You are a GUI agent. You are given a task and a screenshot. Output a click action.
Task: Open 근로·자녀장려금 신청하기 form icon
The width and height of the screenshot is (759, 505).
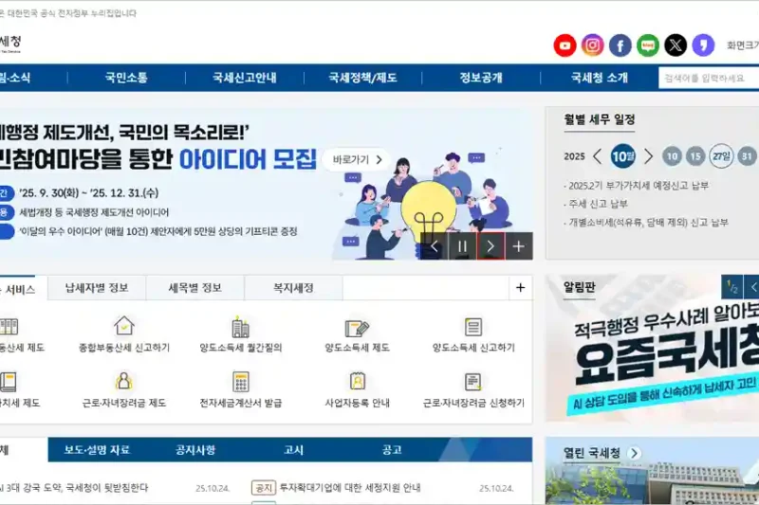[472, 382]
